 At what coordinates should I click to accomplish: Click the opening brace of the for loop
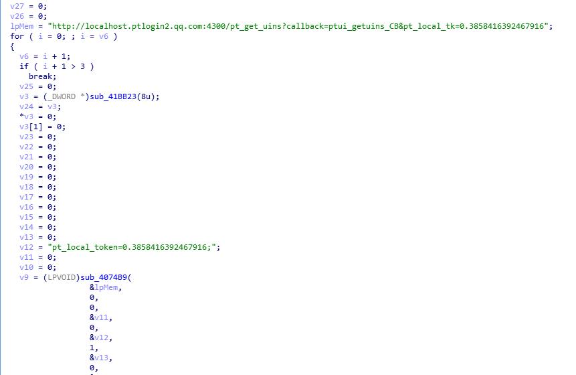12,47
